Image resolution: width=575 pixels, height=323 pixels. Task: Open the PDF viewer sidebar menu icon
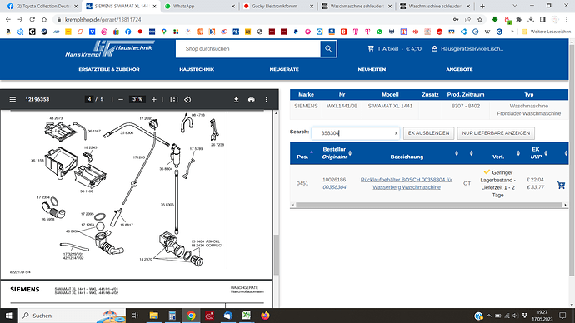pos(12,99)
